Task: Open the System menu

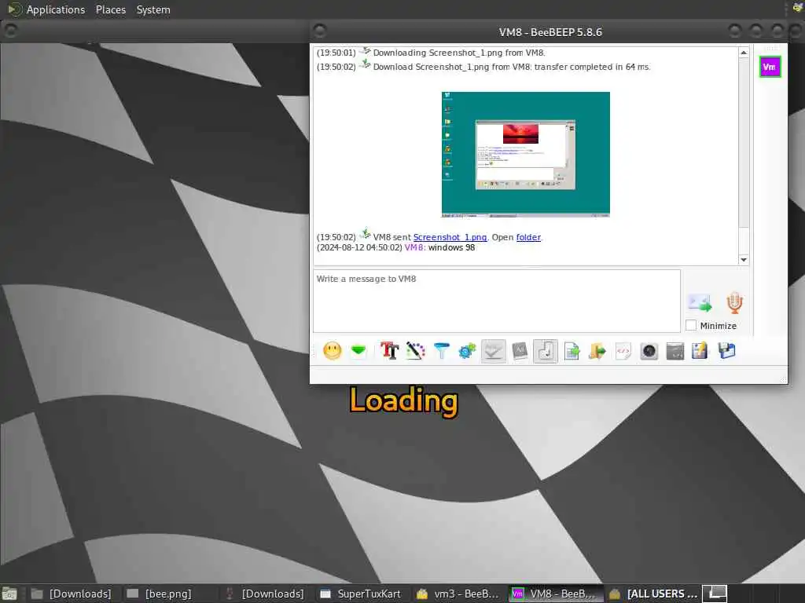Action: click(153, 9)
